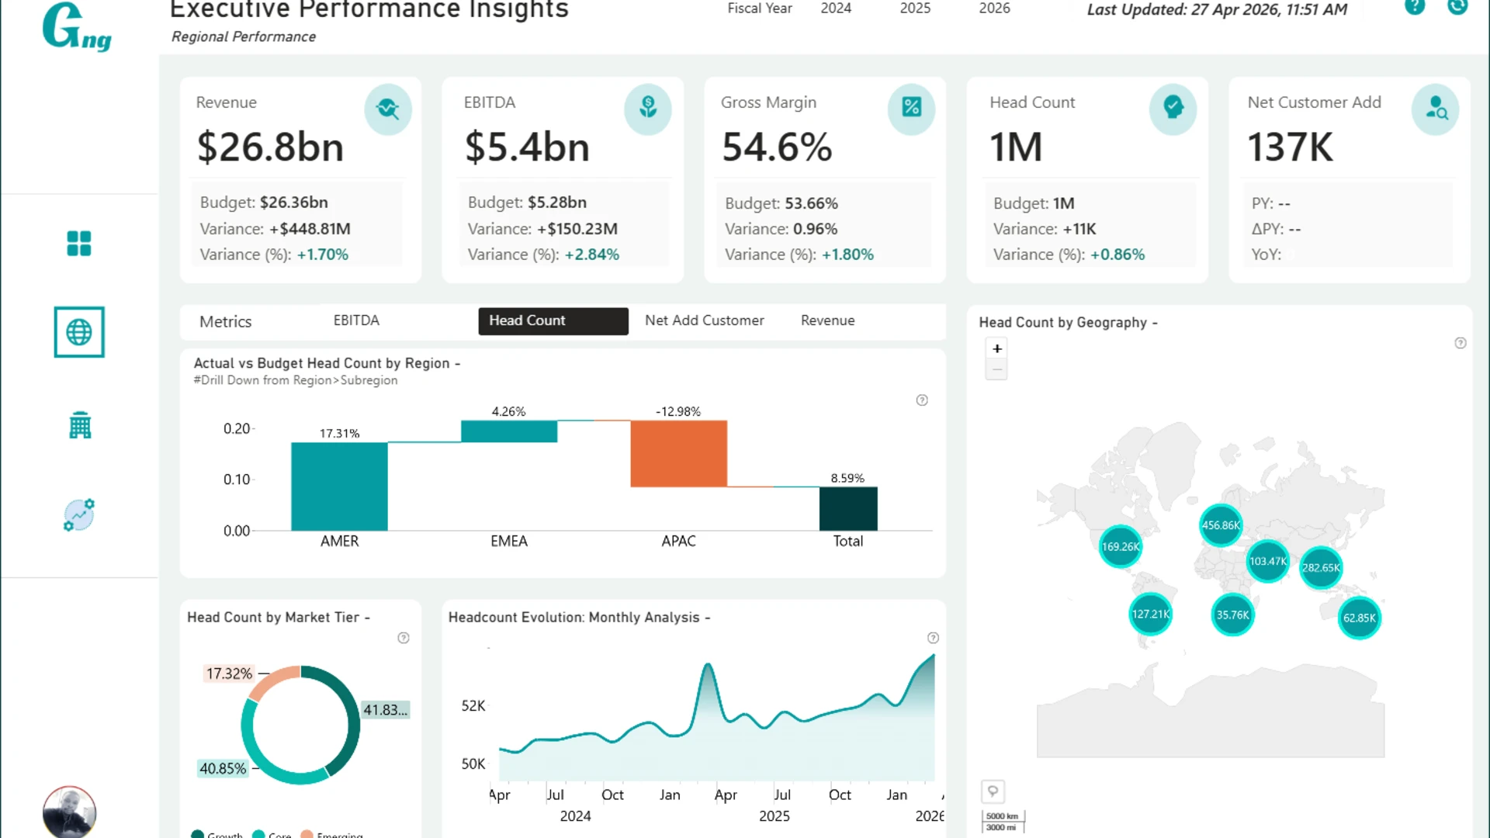
Task: Click the Net Customer Add person-search icon
Action: [1435, 109]
